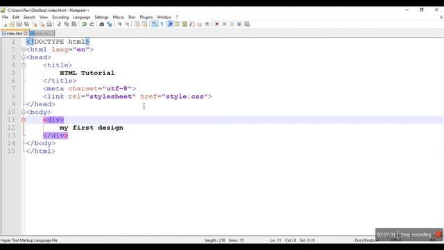The width and height of the screenshot is (444, 250).
Task: Click Run macro multiple times icon
Action: click(239, 24)
